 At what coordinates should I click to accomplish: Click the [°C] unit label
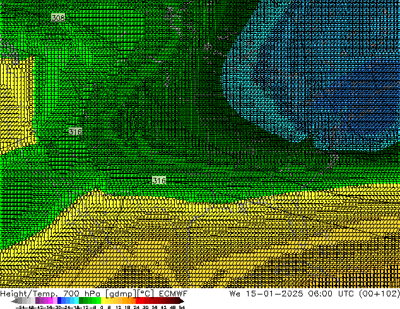145,294
